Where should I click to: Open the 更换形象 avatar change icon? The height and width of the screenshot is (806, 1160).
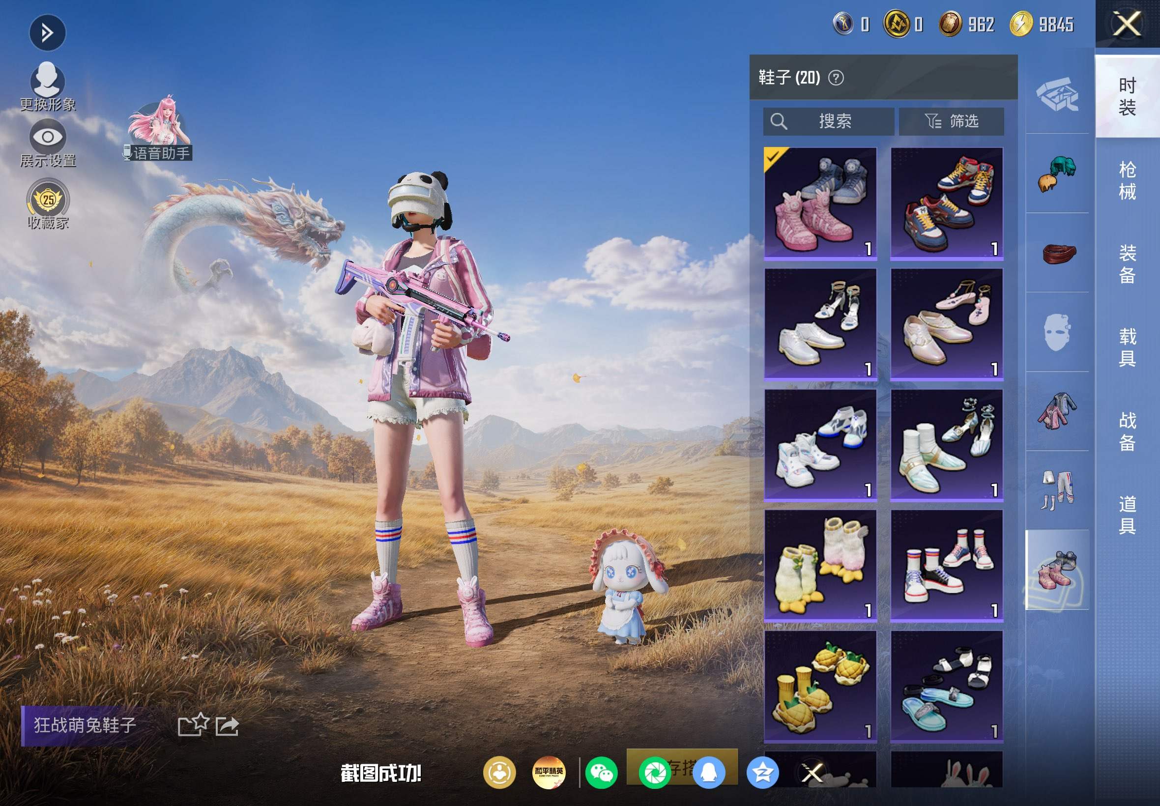[x=48, y=87]
